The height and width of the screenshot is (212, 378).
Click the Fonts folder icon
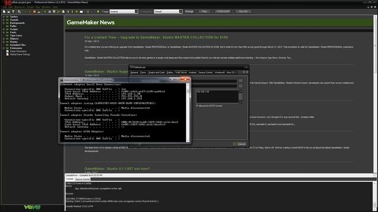coord(7,32)
